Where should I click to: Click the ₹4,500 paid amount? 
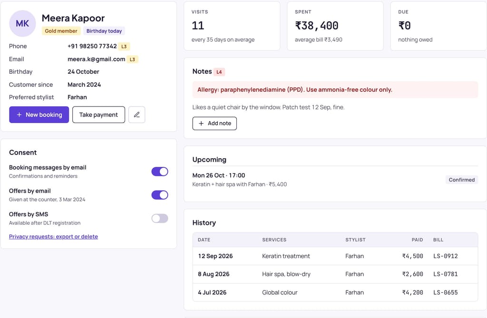412,256
